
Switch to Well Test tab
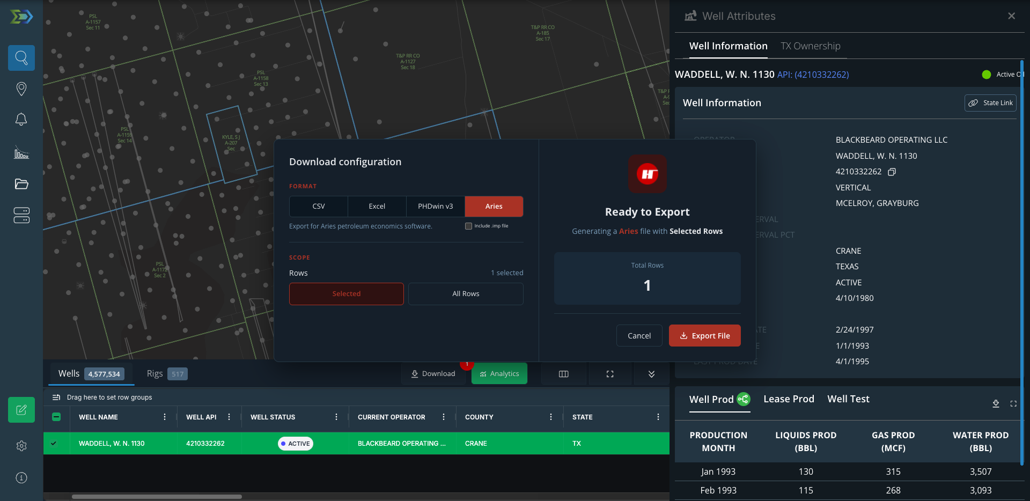(x=849, y=399)
